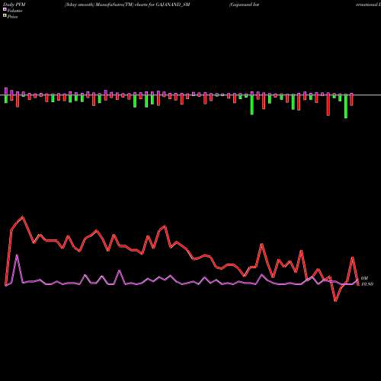Select the 'Price' legend label
The image size is (381, 381).
coord(13,17)
